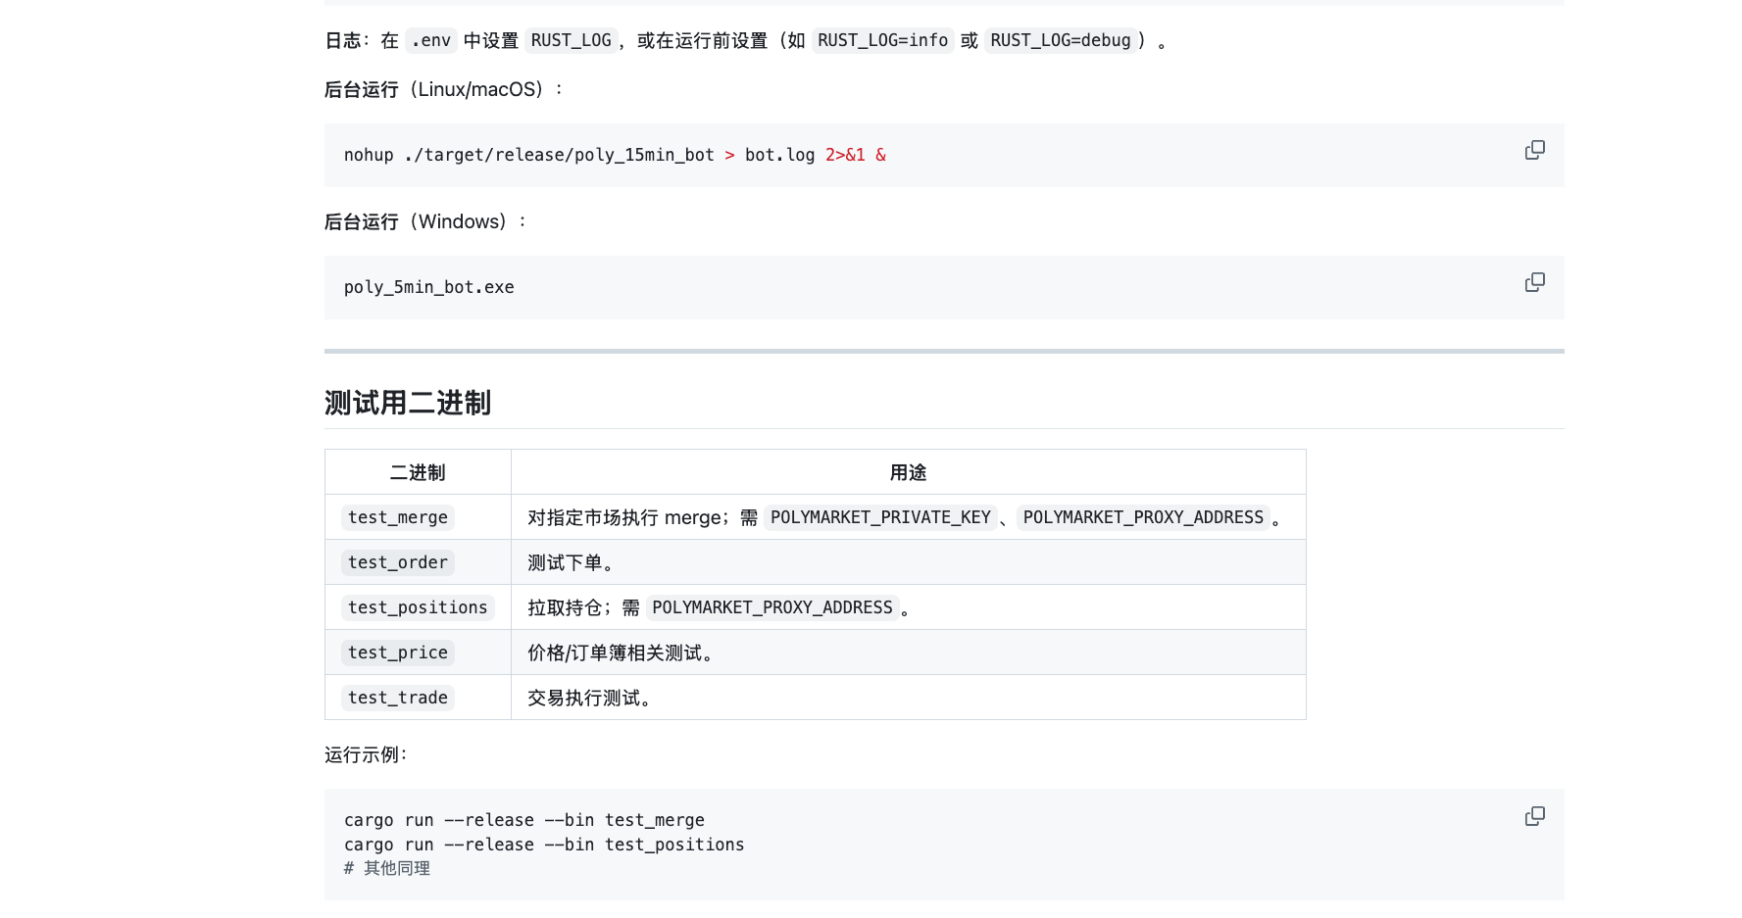Click the 测试用二进制 section heading

(408, 403)
